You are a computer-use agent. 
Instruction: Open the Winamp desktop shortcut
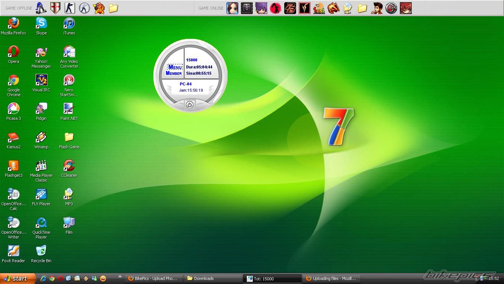click(41, 138)
